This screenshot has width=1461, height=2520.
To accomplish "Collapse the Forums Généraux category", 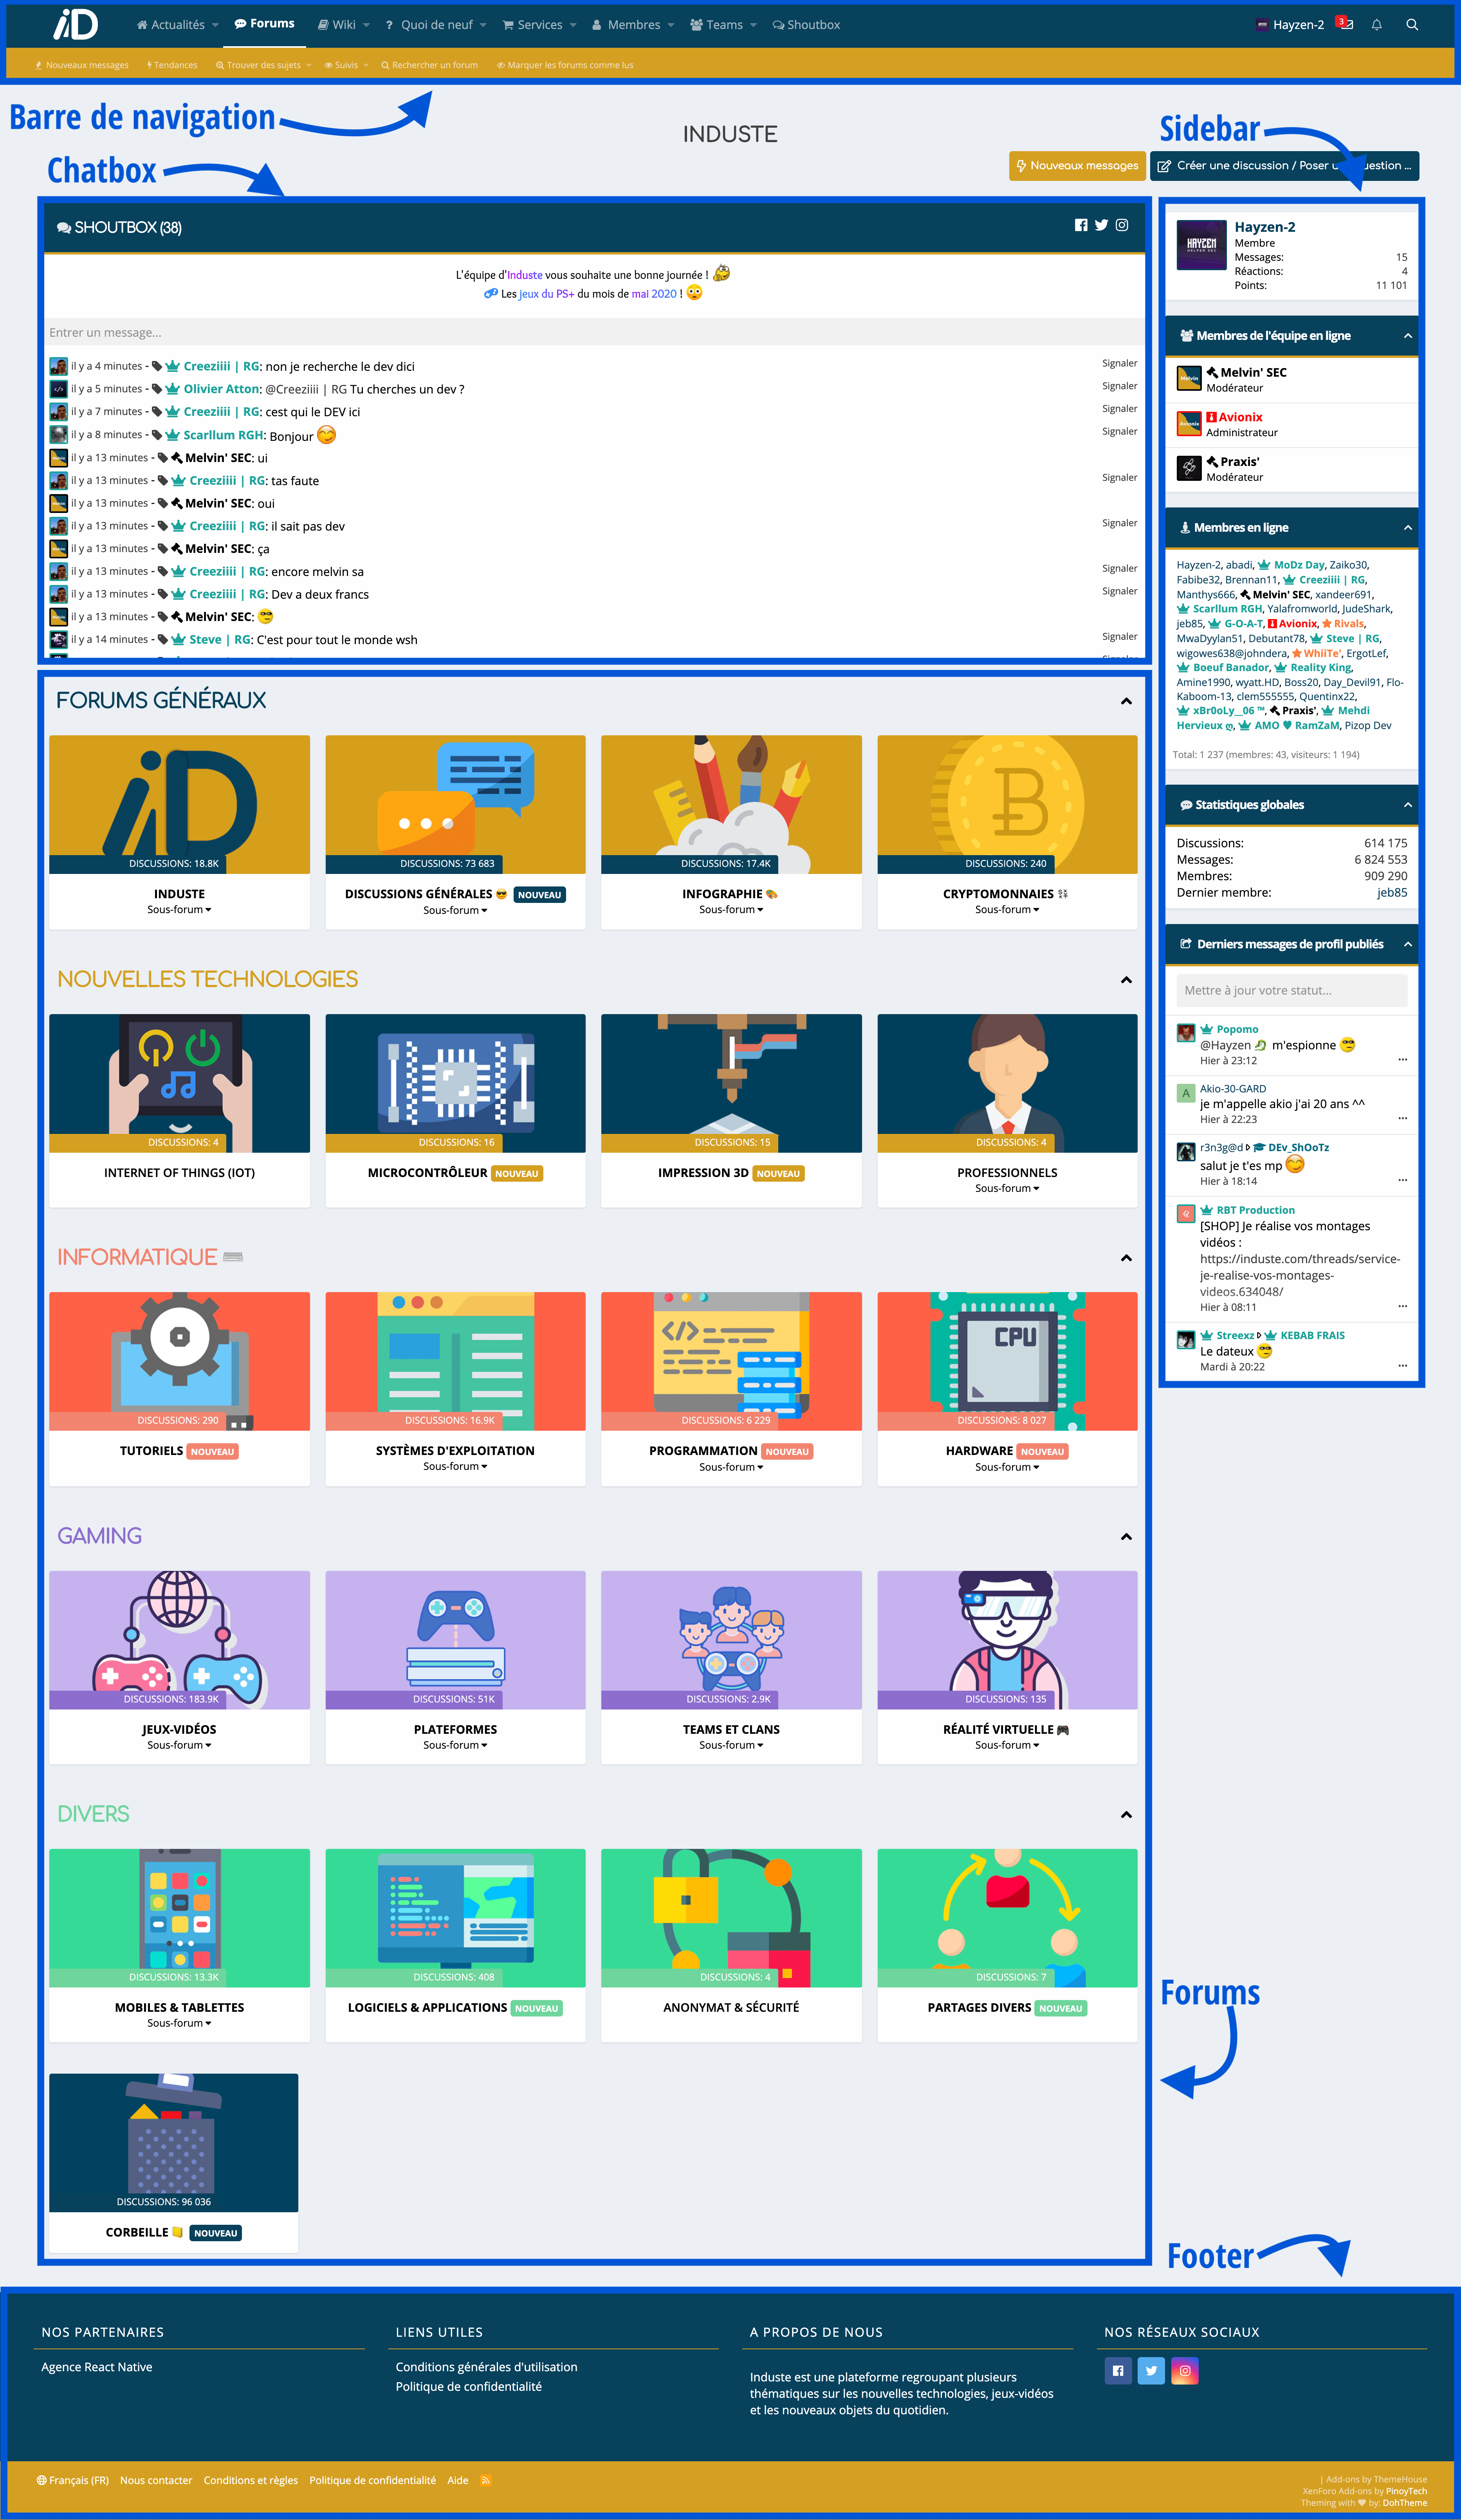I will (x=1126, y=701).
